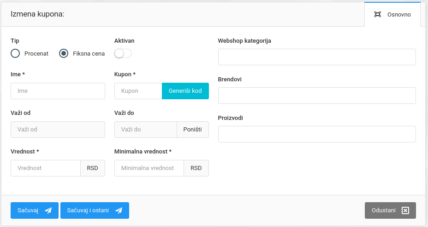Viewport: 428px width, 227px height.
Task: Open the Brendovi selection field
Action: [317, 96]
